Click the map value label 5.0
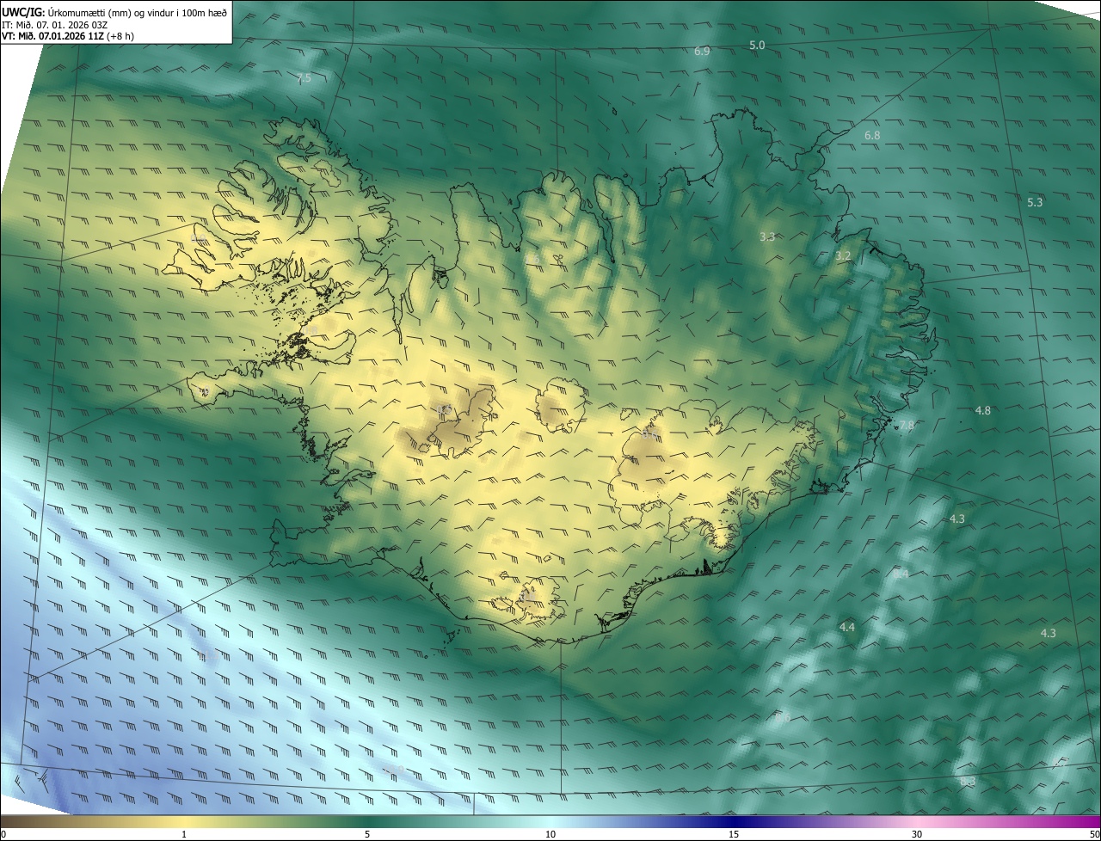This screenshot has width=1101, height=841. pyautogui.click(x=757, y=45)
